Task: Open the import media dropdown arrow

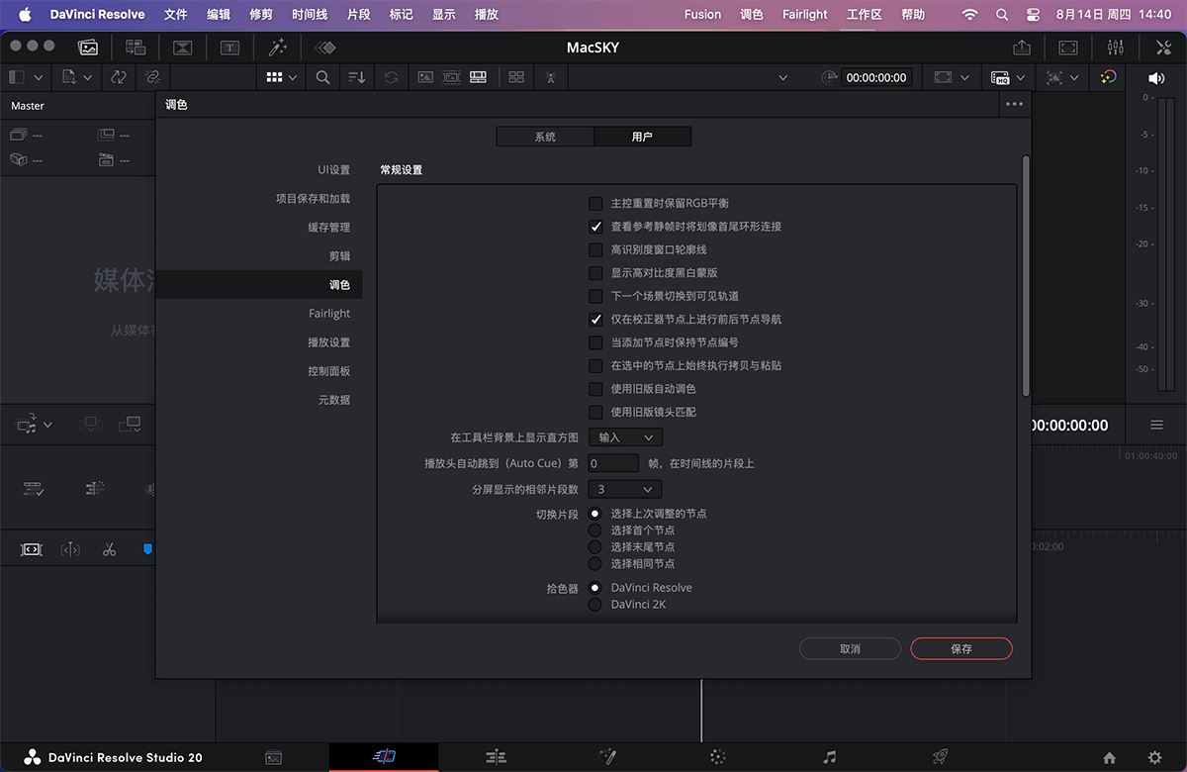Action: 87,77
